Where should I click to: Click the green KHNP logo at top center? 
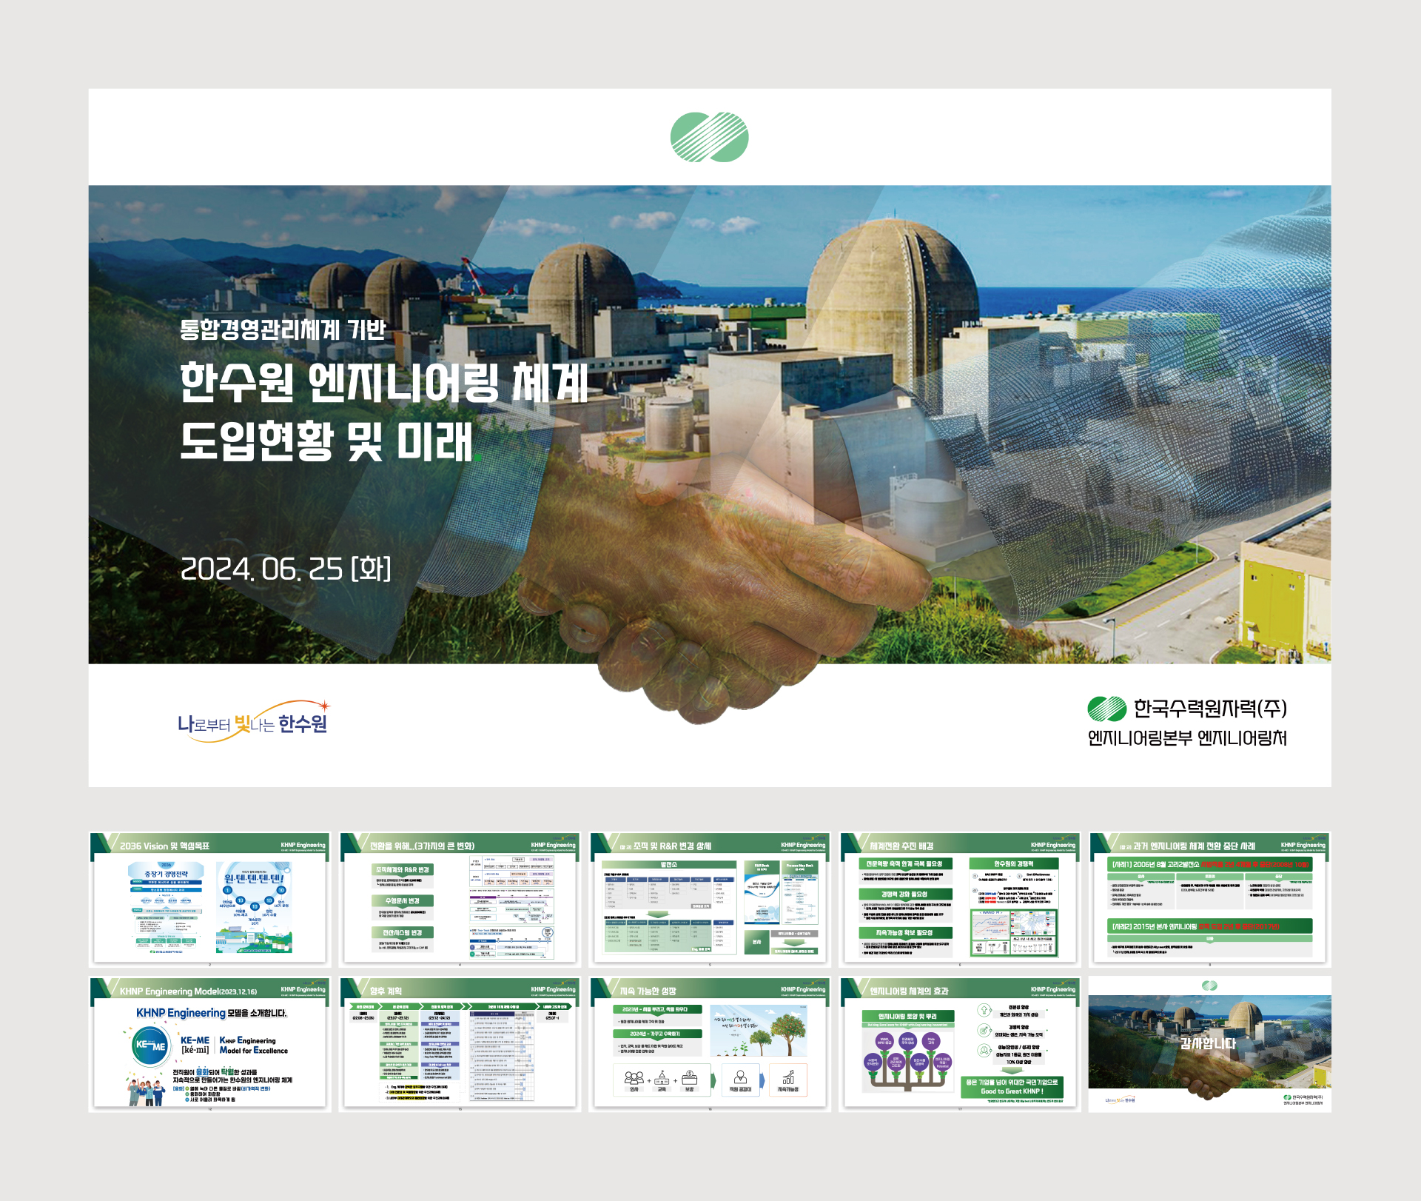tap(709, 137)
